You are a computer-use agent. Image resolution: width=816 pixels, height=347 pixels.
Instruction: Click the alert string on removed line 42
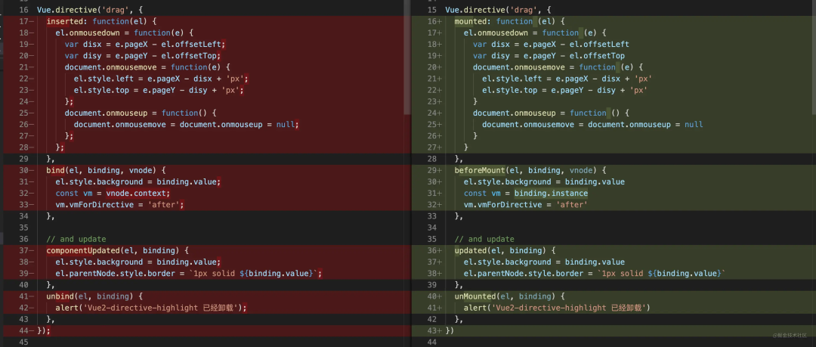pos(159,308)
